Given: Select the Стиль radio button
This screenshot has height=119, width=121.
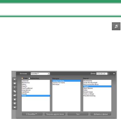Looking at the screenshot, I should (x=22, y=78).
